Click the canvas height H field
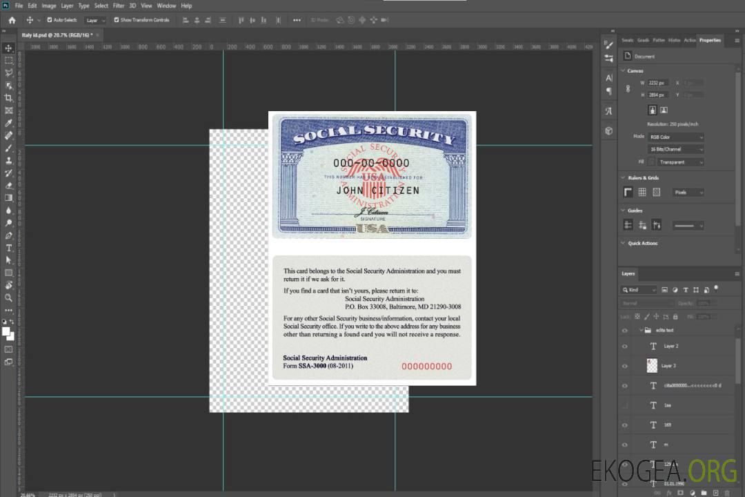The width and height of the screenshot is (745, 497). (x=658, y=95)
